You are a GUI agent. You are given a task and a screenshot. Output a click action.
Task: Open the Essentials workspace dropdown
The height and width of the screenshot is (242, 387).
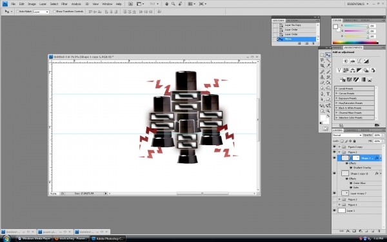[357, 4]
